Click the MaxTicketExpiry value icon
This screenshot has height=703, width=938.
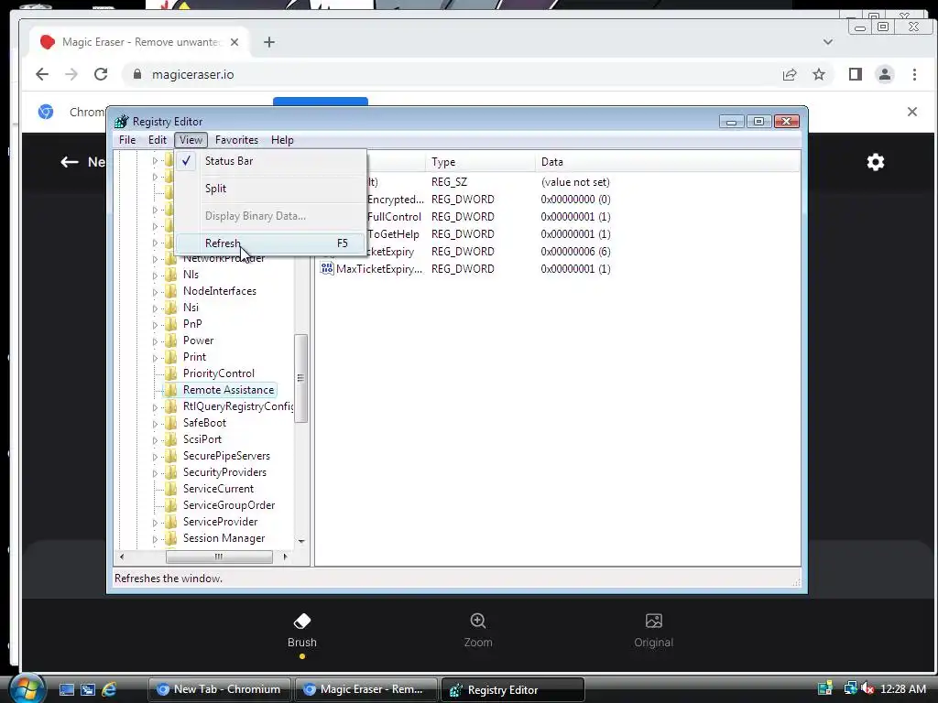pos(327,268)
